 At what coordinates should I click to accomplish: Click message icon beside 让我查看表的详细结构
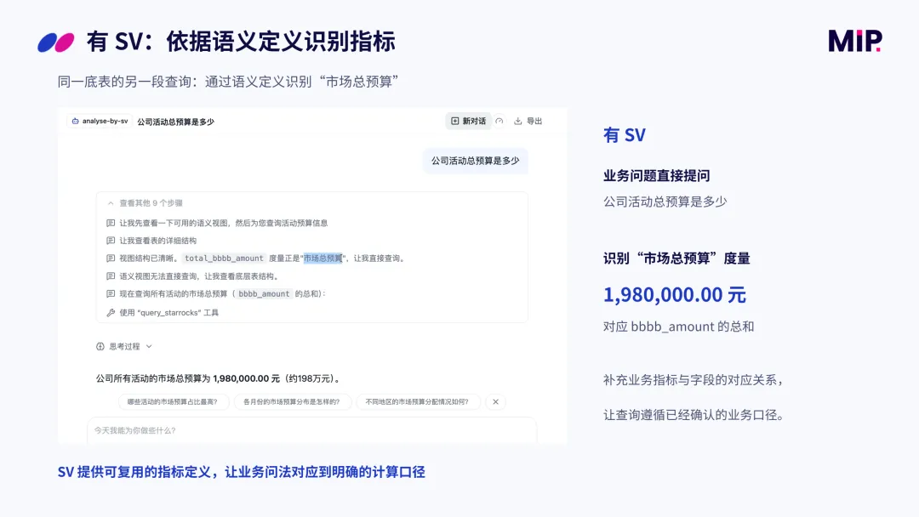click(111, 241)
